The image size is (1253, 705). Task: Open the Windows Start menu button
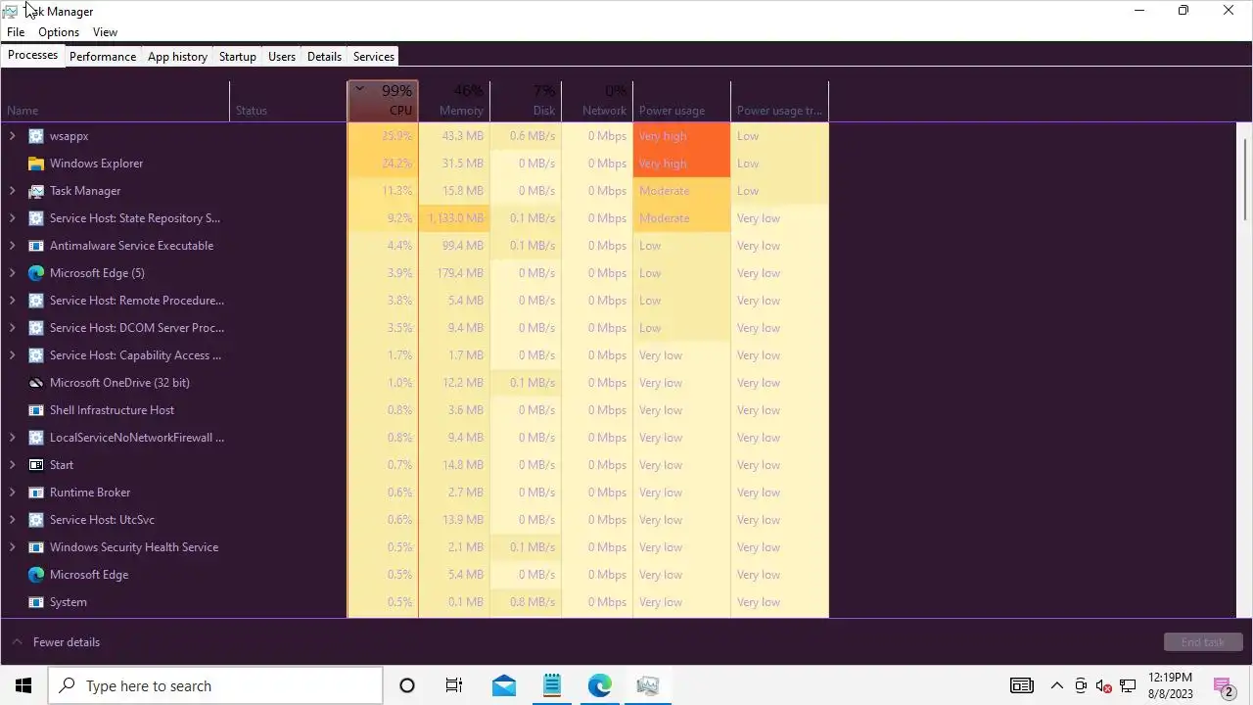tap(23, 685)
